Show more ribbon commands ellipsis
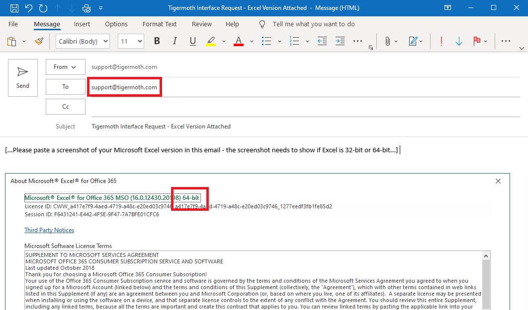This screenshot has height=310, width=528. 506,41
